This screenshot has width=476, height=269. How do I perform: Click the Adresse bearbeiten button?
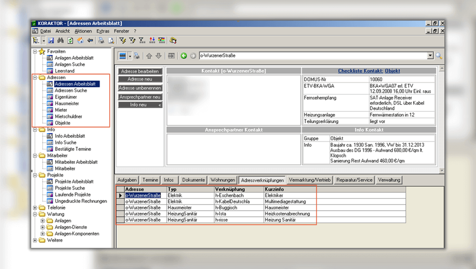140,71
